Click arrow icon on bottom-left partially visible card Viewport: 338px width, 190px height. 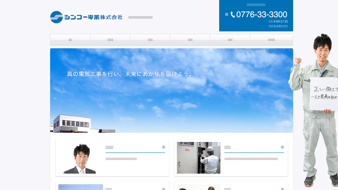click(x=163, y=189)
